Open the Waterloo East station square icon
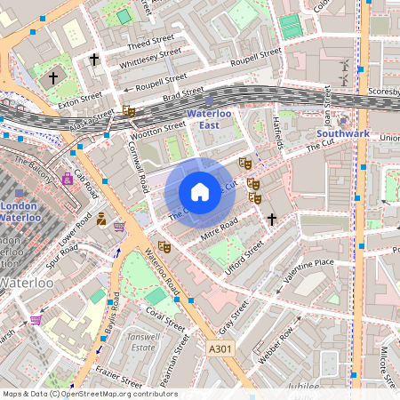 (209, 101)
